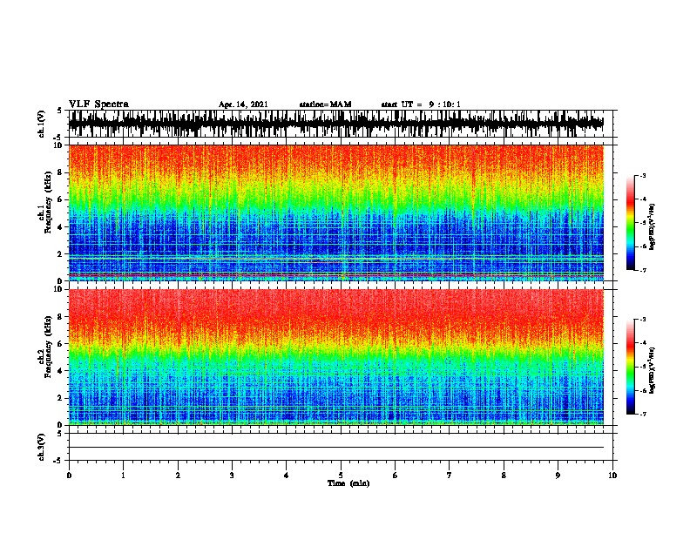Click inside the ch.1 spectrogram panel

coord(336,213)
